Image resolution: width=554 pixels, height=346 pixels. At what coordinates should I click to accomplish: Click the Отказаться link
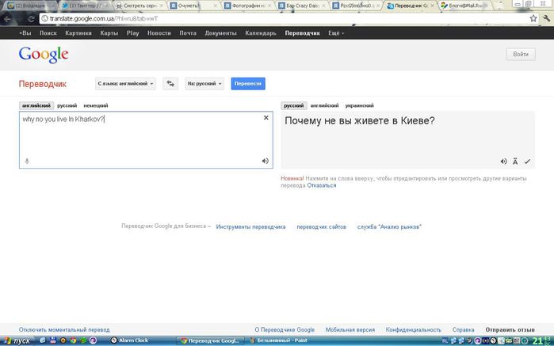point(322,185)
